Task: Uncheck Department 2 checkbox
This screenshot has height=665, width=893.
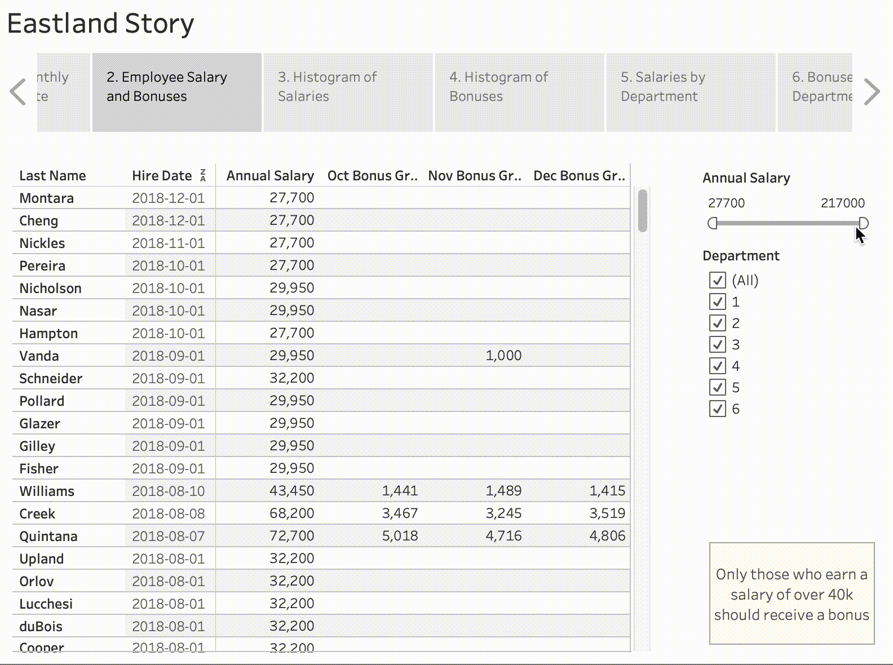Action: coord(717,323)
